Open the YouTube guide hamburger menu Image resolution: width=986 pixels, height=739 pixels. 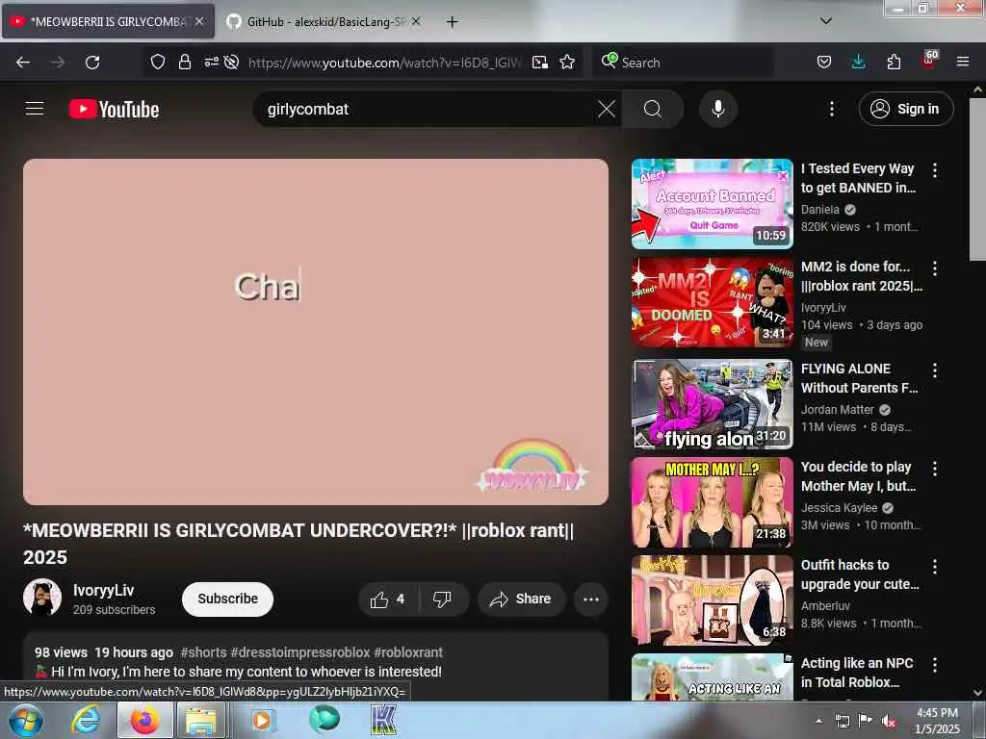[35, 109]
